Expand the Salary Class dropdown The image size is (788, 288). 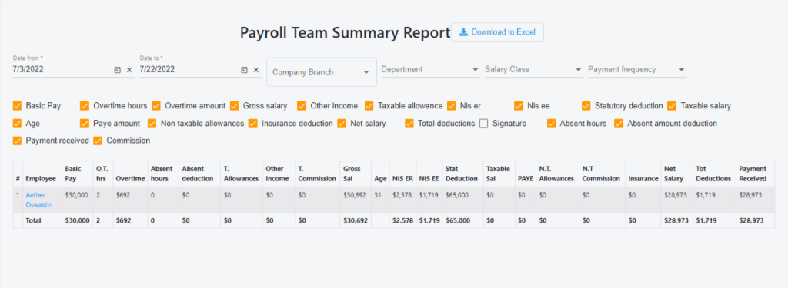click(534, 70)
